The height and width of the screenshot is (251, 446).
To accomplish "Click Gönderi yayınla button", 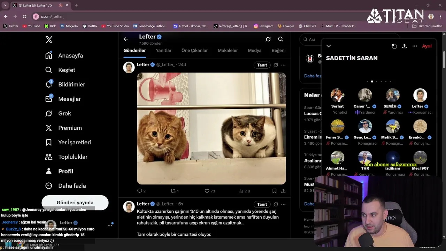I will coord(75,203).
